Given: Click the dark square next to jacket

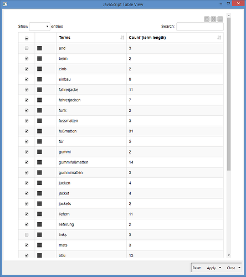Looking at the screenshot, I should (x=39, y=193).
